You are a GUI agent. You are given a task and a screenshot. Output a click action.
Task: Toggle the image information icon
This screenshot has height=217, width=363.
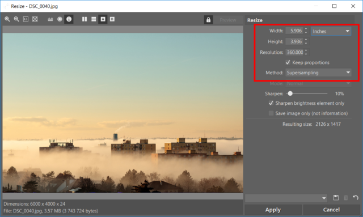69,19
